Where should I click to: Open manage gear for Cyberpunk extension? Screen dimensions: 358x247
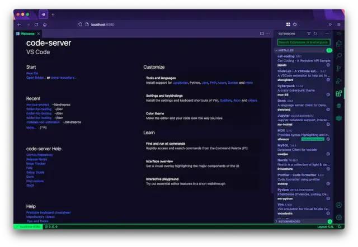tap(328, 94)
